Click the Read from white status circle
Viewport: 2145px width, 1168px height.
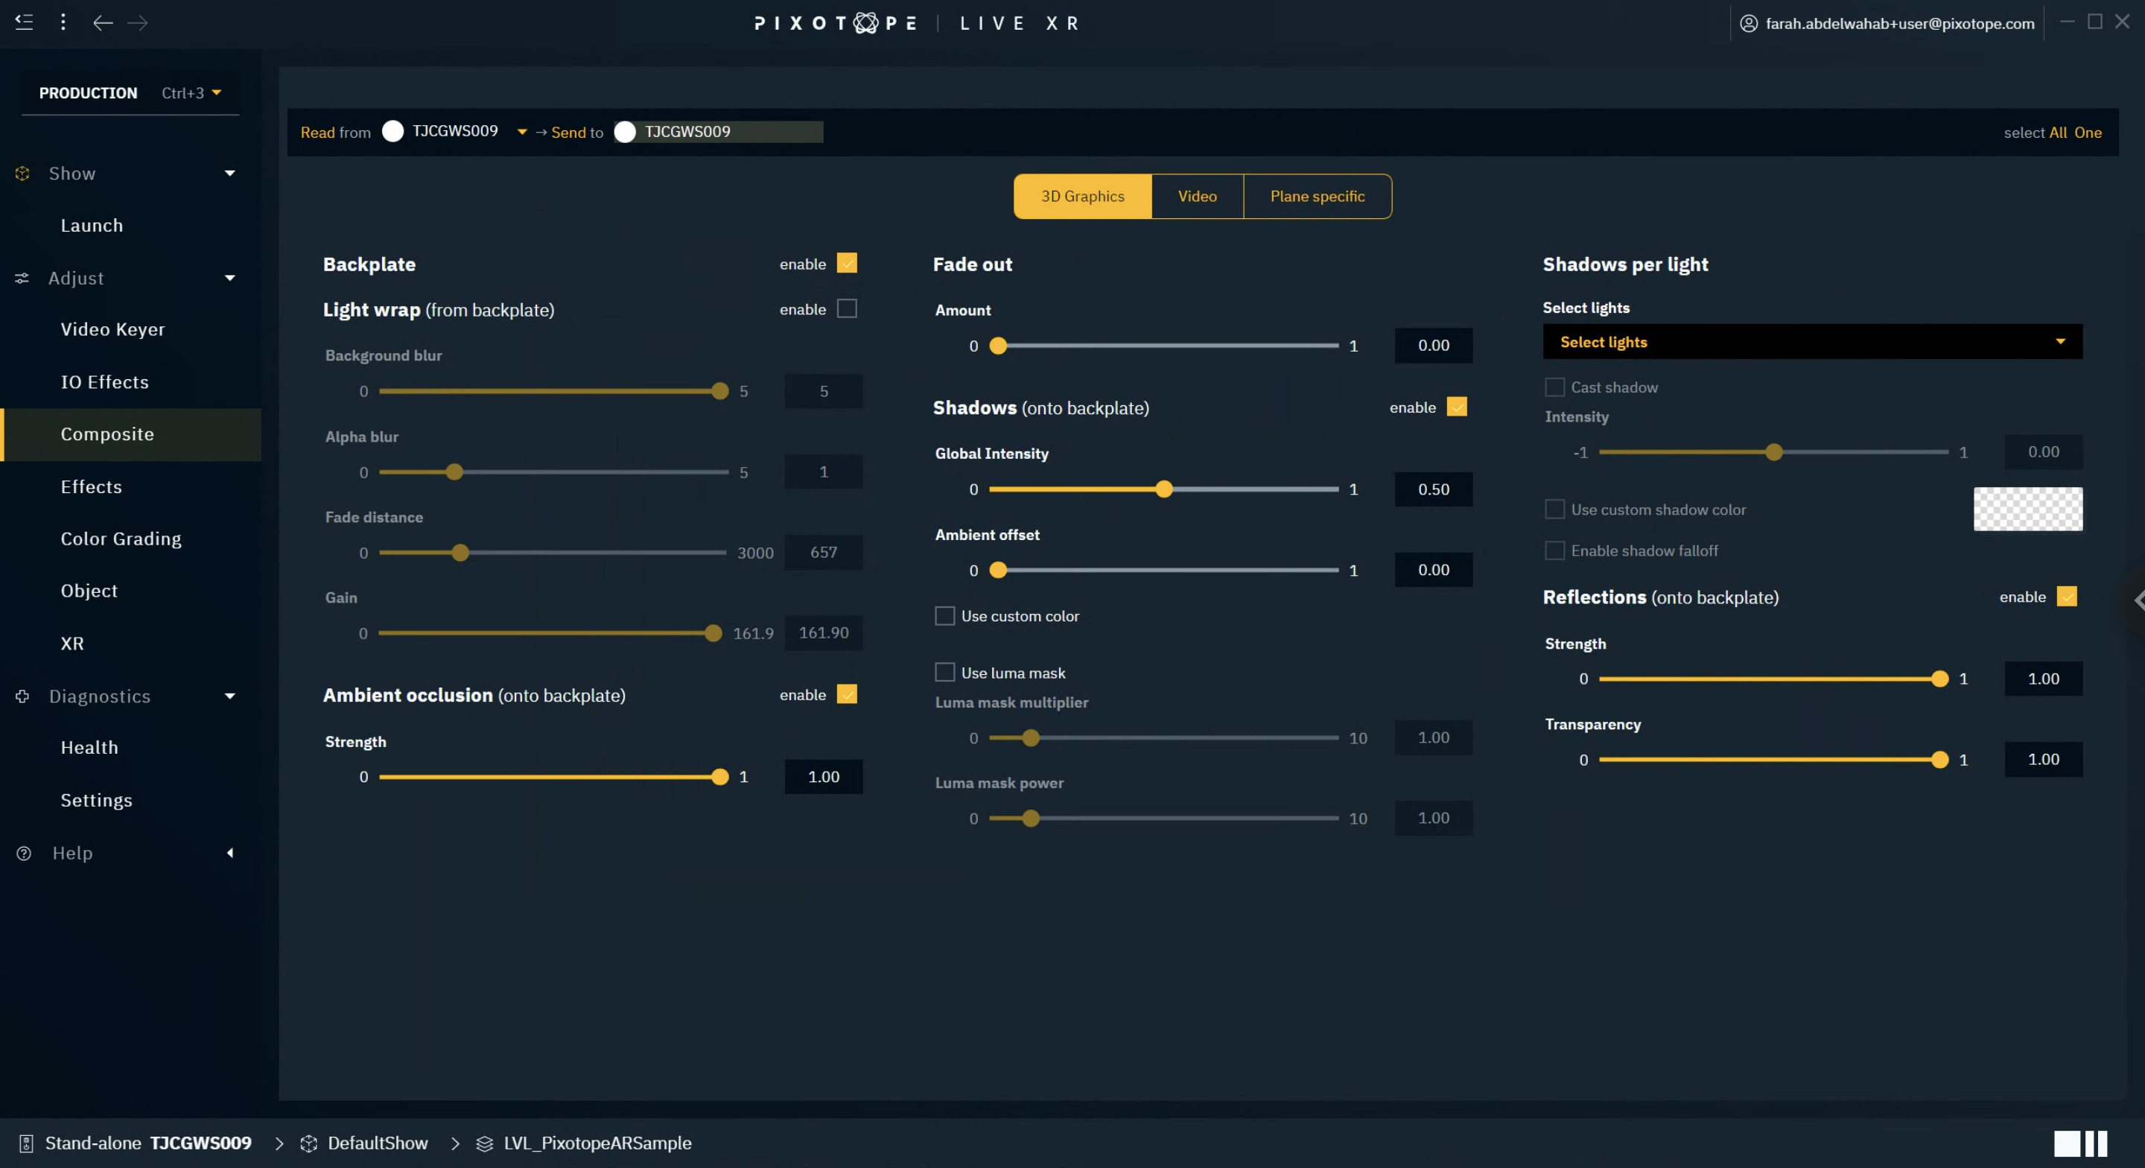pos(393,132)
